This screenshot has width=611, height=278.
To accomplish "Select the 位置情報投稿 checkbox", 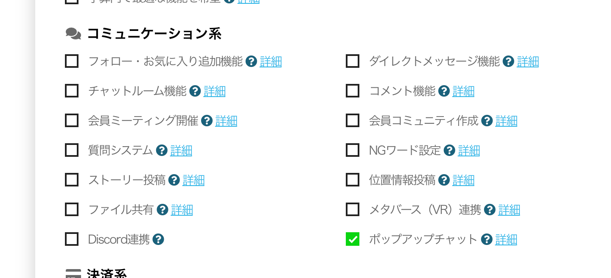I will (353, 180).
